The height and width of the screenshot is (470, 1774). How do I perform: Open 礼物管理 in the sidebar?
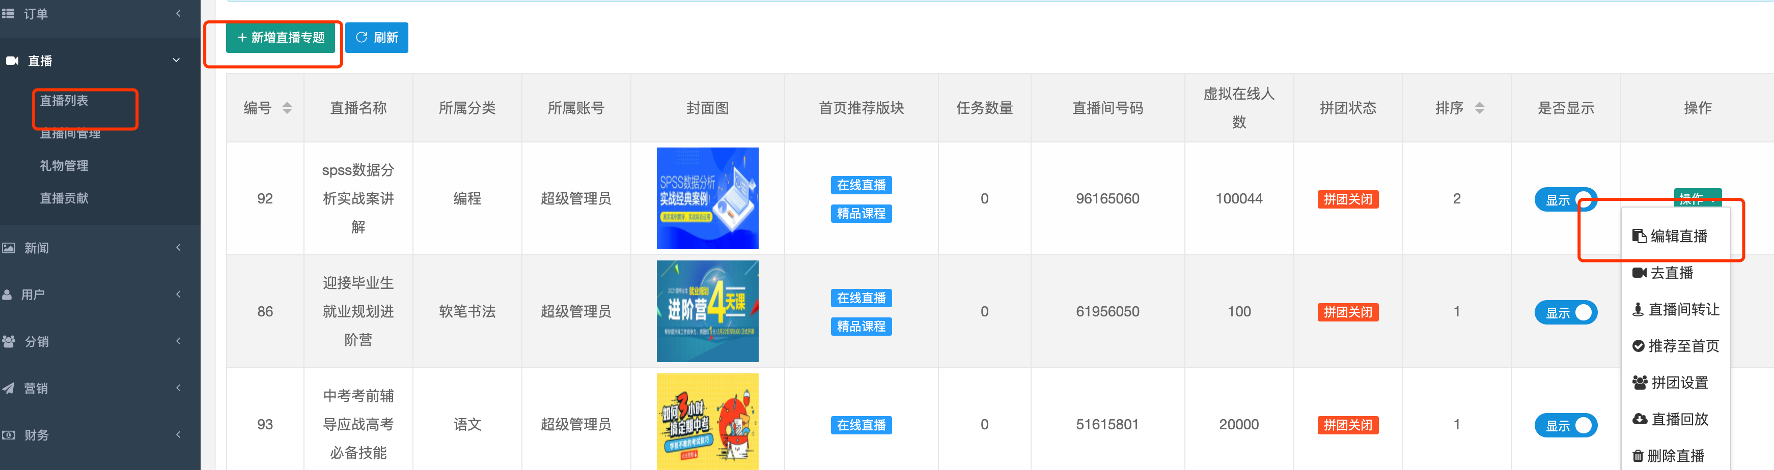[64, 166]
